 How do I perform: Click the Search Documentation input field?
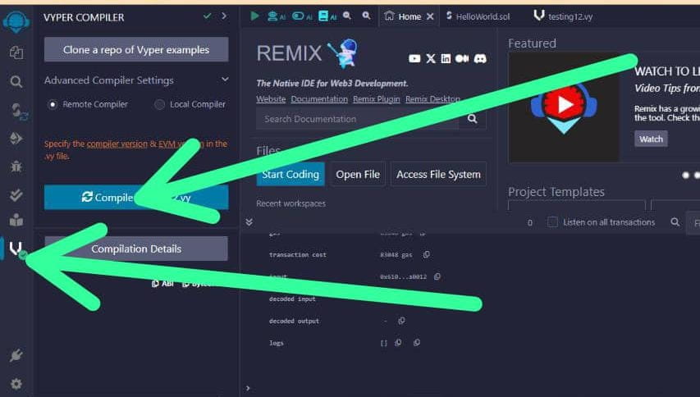point(358,119)
